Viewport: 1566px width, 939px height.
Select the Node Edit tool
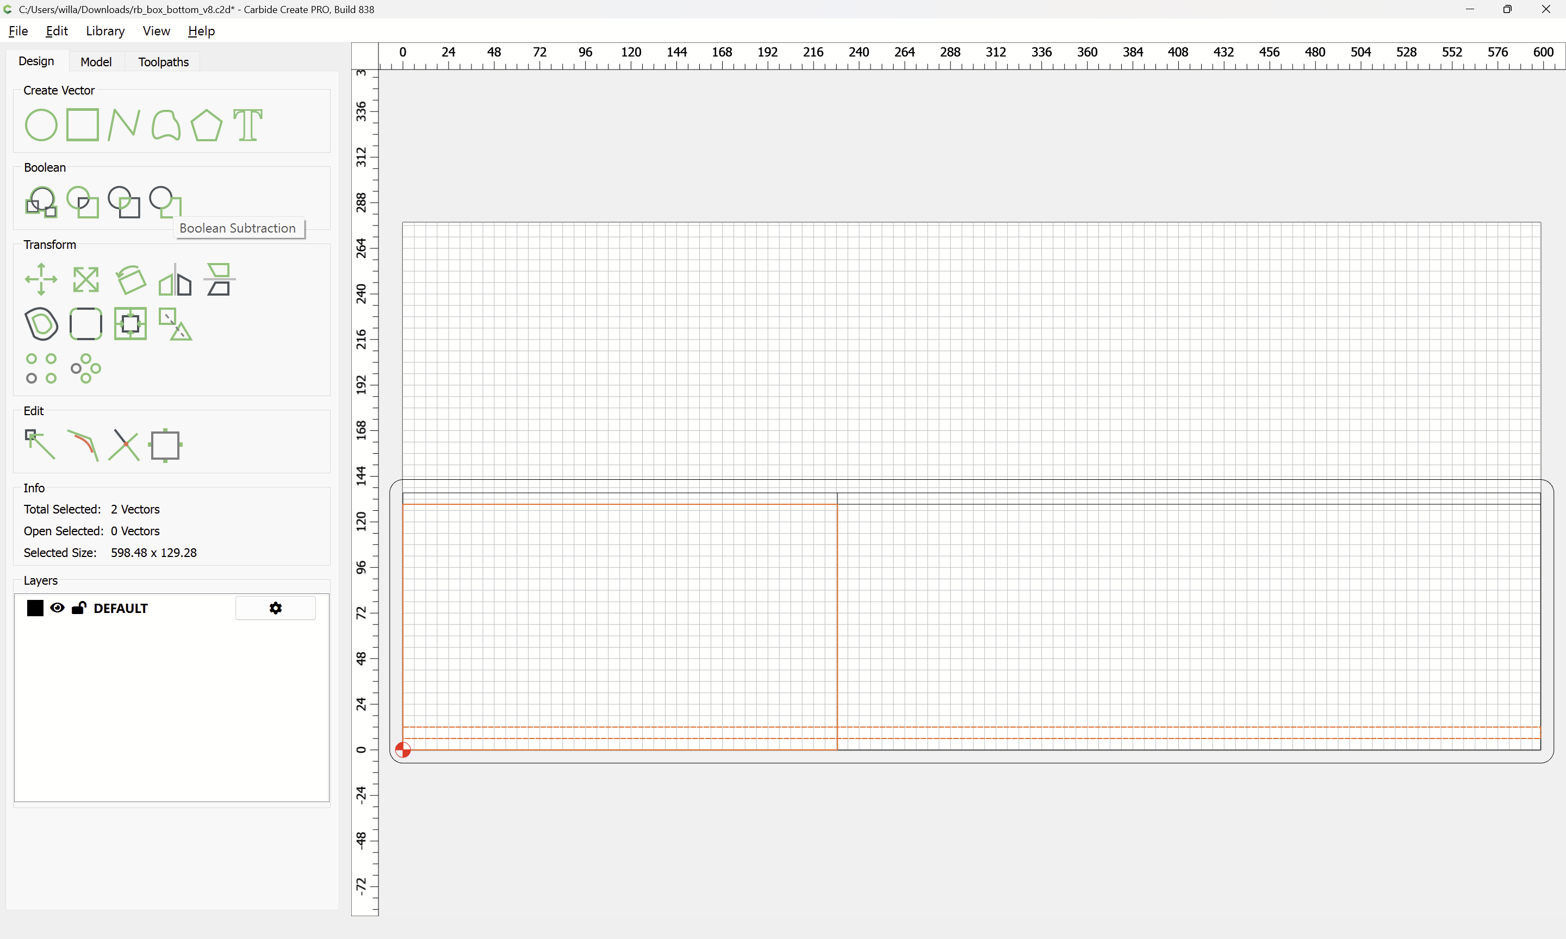point(40,444)
